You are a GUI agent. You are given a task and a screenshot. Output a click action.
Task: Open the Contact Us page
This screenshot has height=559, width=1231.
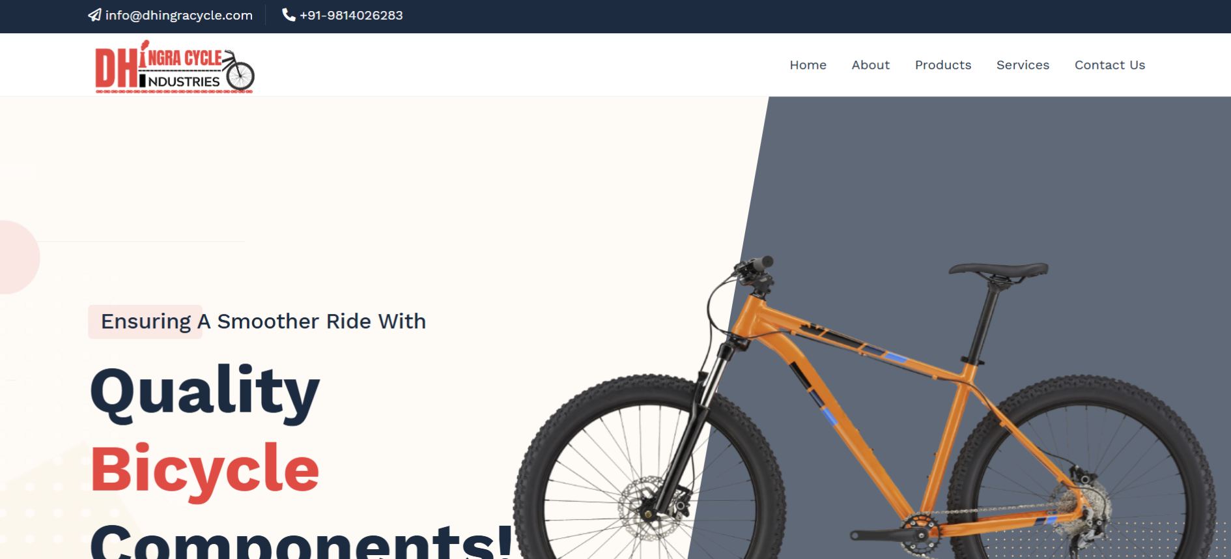click(1109, 65)
